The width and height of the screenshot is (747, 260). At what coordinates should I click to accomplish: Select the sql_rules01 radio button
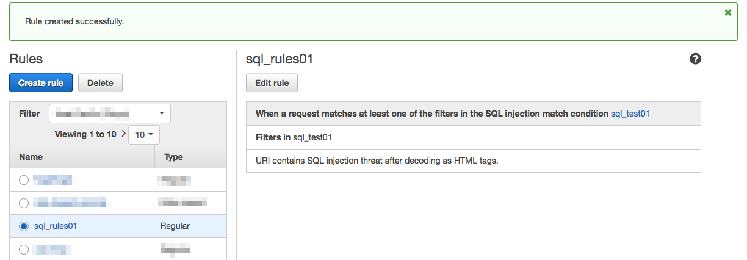[x=24, y=226]
